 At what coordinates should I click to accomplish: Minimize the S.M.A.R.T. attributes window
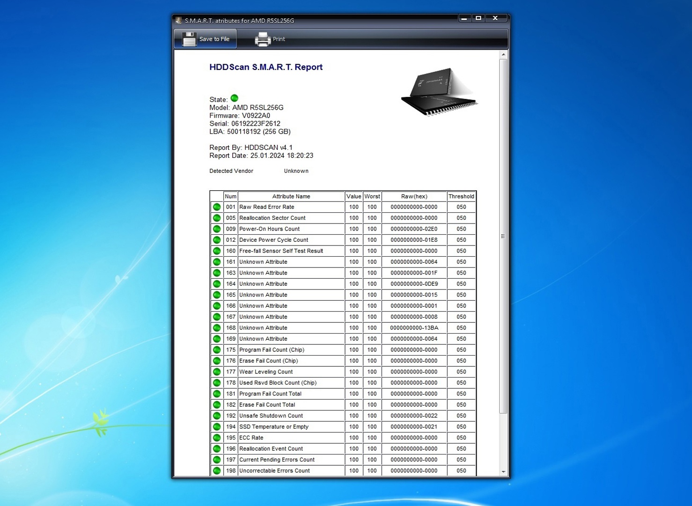pyautogui.click(x=464, y=18)
